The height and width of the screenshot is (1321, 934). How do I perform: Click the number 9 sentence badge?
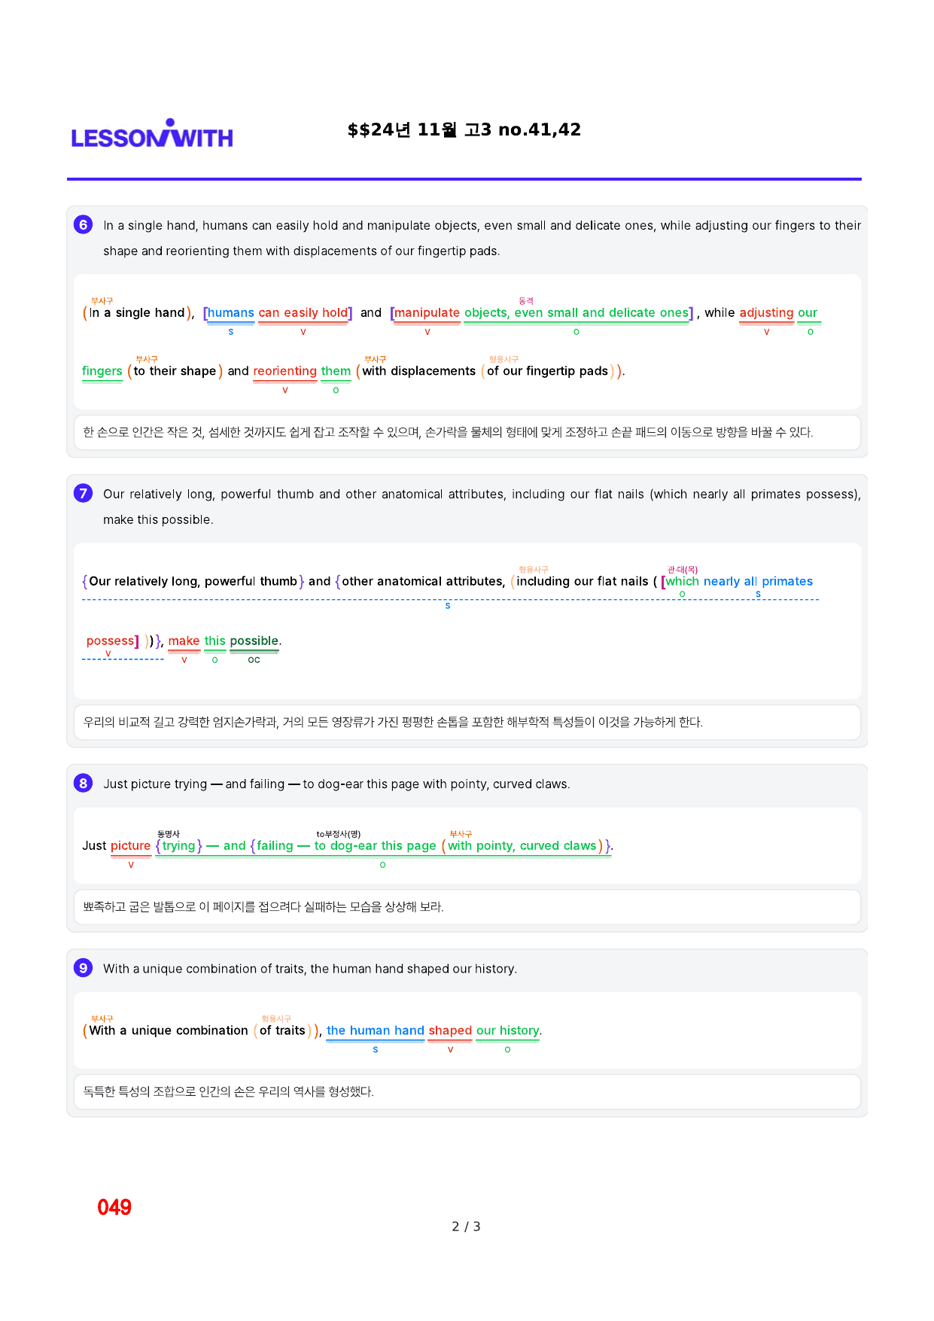(84, 968)
